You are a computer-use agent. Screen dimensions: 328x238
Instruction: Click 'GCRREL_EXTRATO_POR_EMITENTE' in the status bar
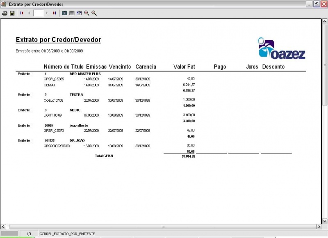(67, 234)
